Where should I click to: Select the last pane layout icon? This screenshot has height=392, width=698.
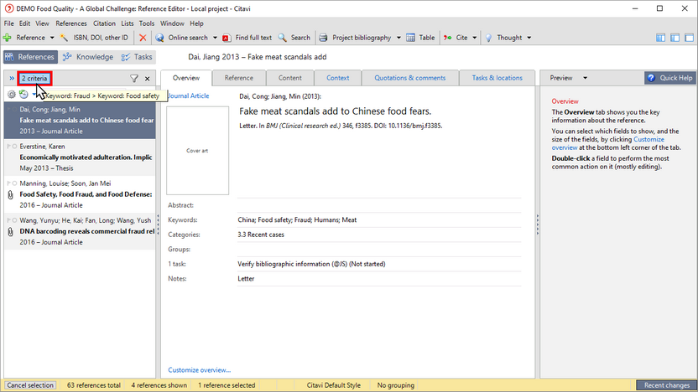coord(689,38)
